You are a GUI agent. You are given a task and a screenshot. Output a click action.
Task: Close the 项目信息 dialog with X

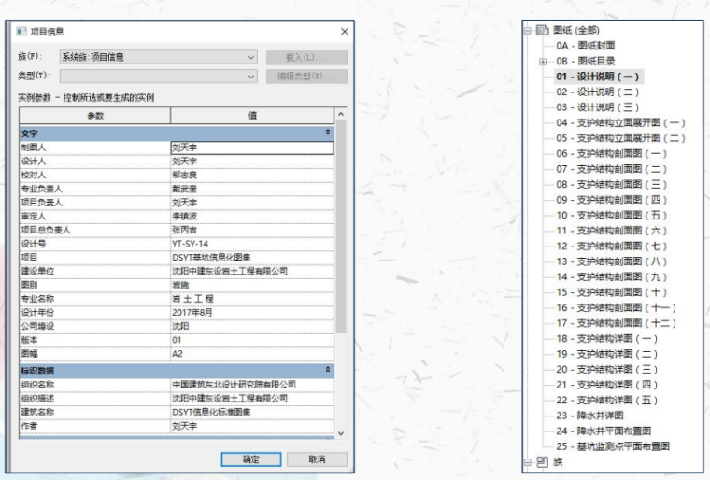tap(343, 32)
